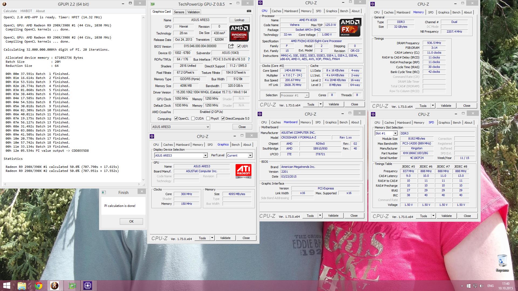Expand Tools arrow in CPU-Z SPD window

click(x=433, y=216)
